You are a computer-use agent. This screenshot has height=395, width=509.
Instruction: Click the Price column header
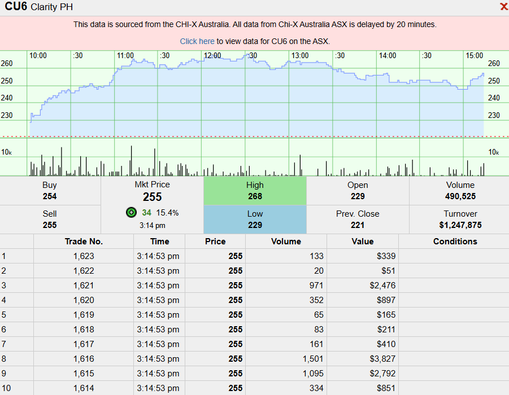point(215,242)
